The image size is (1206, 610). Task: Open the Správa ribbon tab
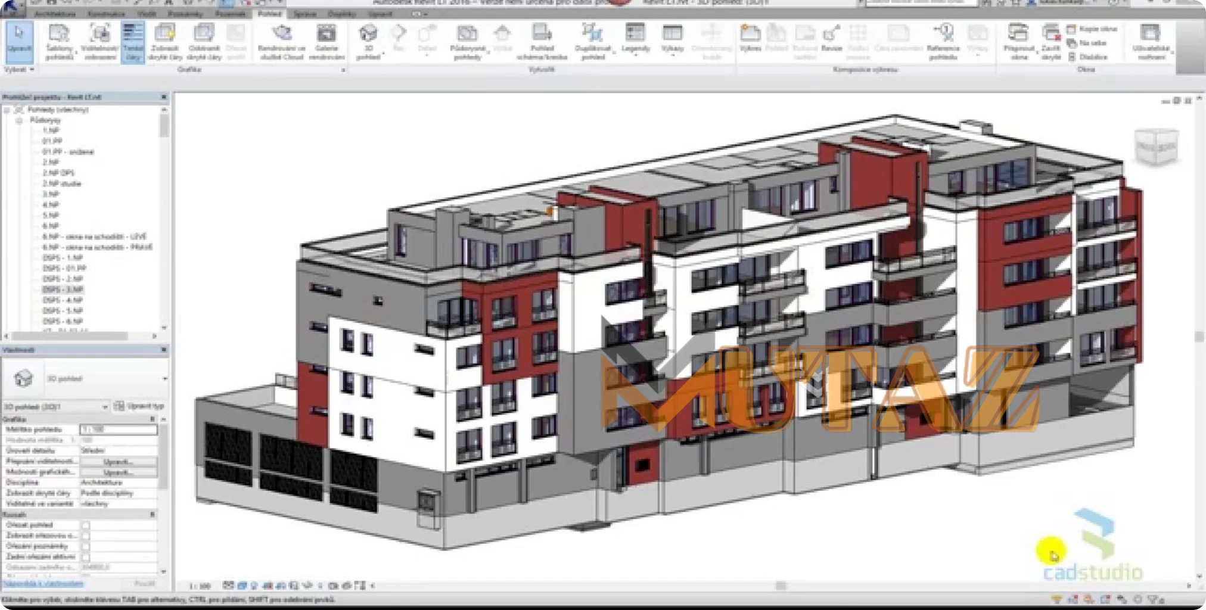coord(305,14)
